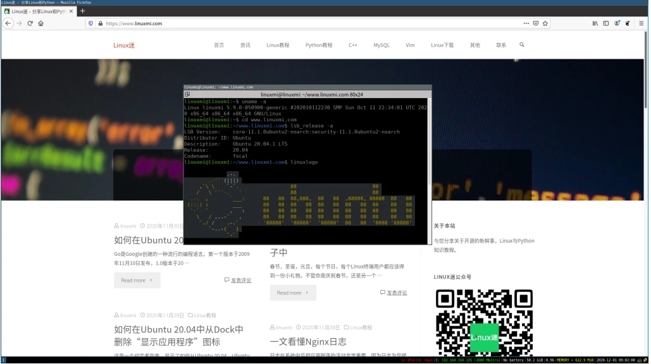
Task: Scan the Linux迷 QR code thumbnail
Action: [x=484, y=322]
